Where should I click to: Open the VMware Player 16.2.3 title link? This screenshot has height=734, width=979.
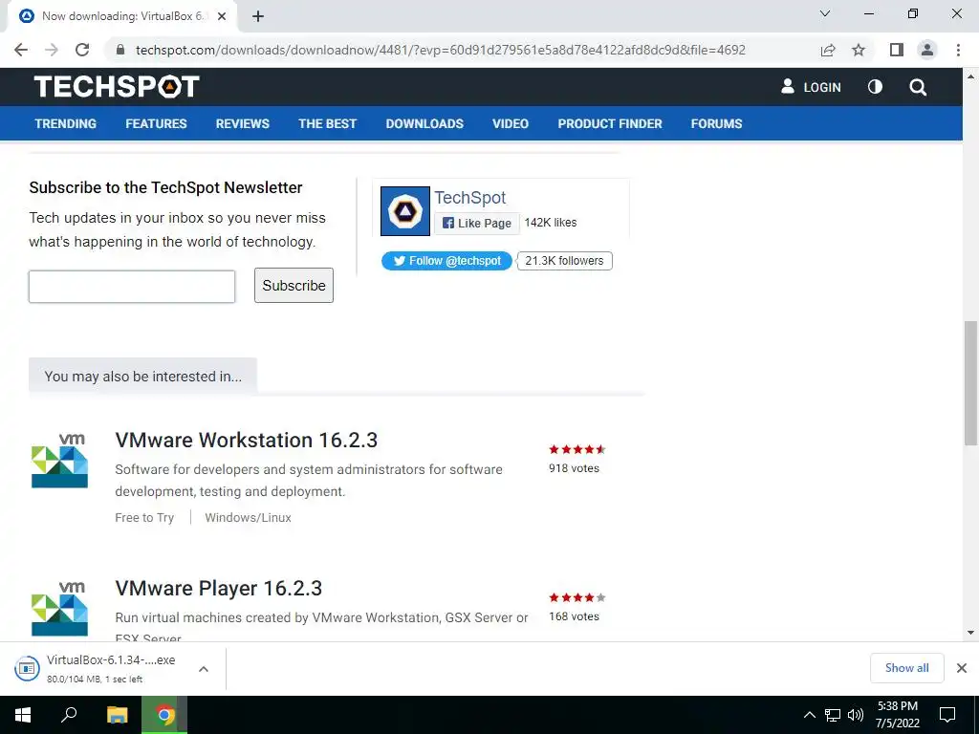point(219,588)
